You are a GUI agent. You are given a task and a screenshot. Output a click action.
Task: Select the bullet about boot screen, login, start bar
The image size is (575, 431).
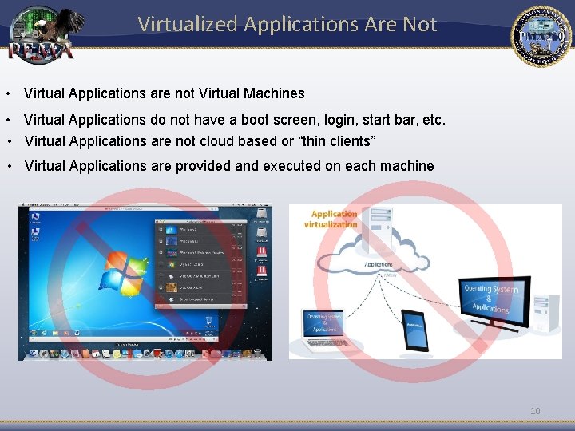coord(235,120)
